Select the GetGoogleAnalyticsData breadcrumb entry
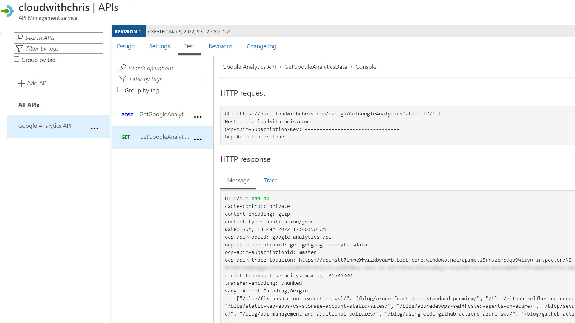The width and height of the screenshot is (575, 323). 316,67
